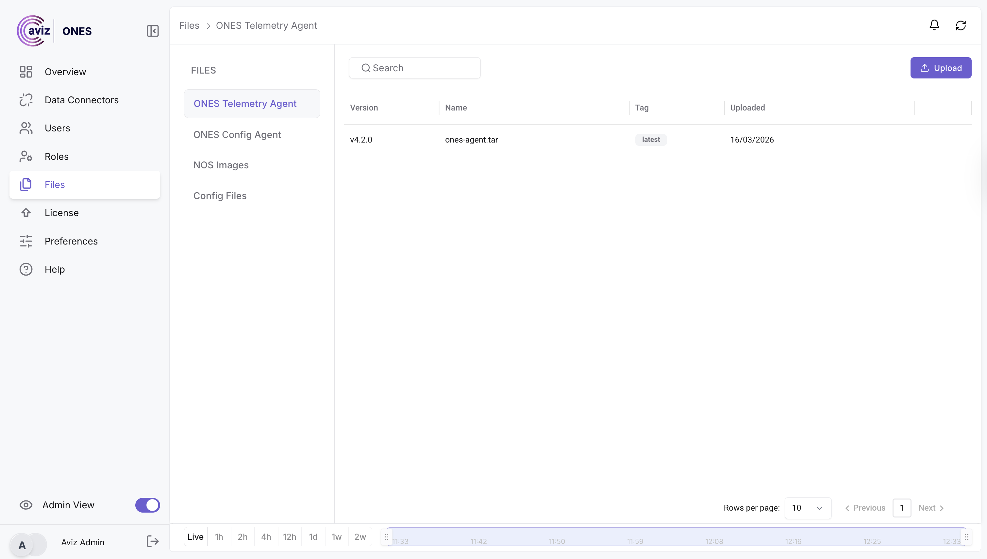987x559 pixels.
Task: Grab left handle of timeline slider
Action: click(x=386, y=537)
